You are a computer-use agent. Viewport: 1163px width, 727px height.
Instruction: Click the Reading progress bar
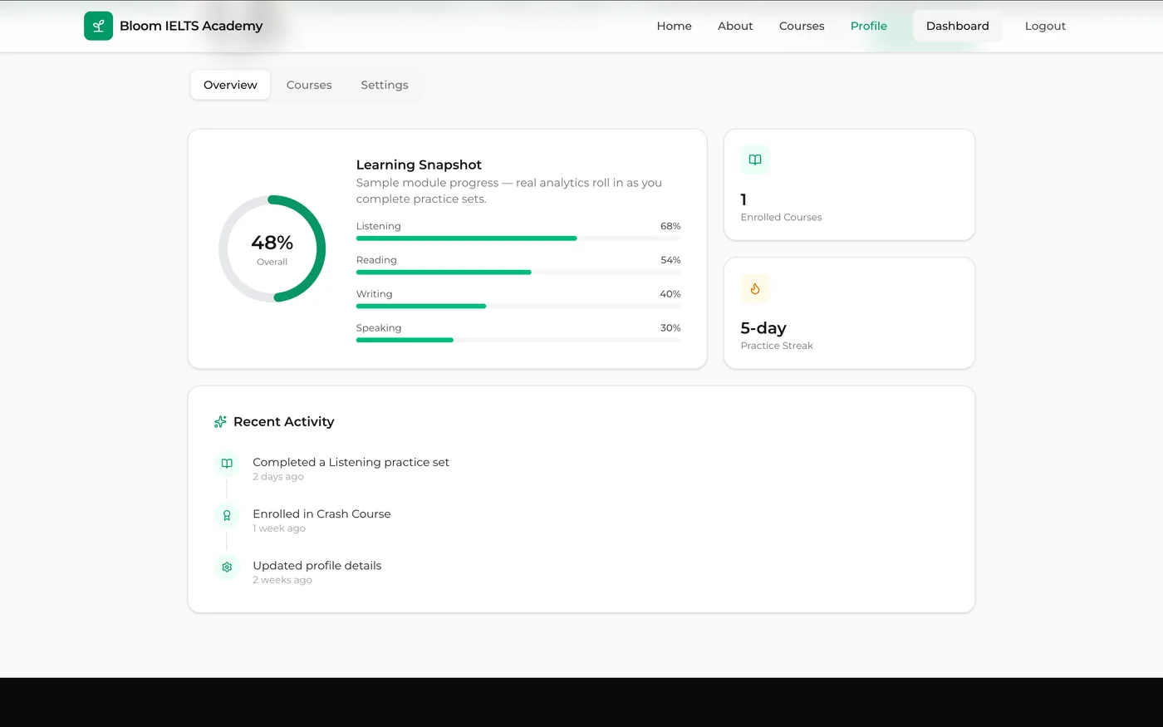pos(518,273)
